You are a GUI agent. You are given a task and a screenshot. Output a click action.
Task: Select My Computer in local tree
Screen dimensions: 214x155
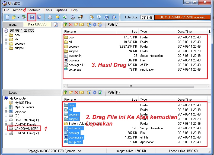pos(18,98)
